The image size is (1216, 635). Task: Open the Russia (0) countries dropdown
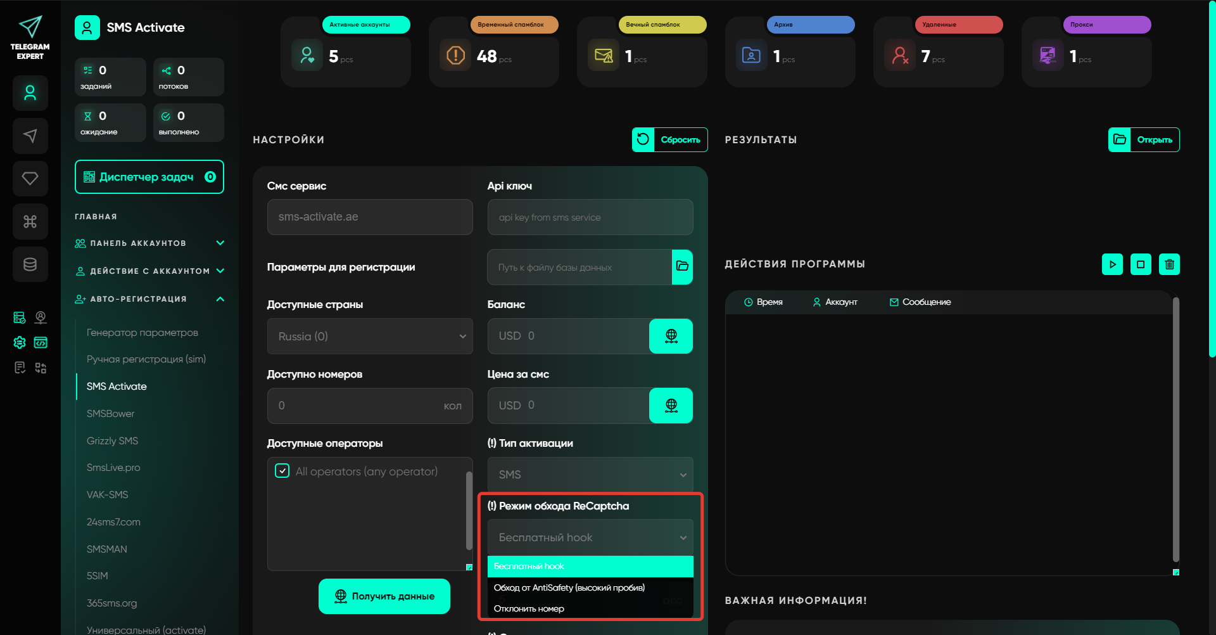[x=370, y=337]
